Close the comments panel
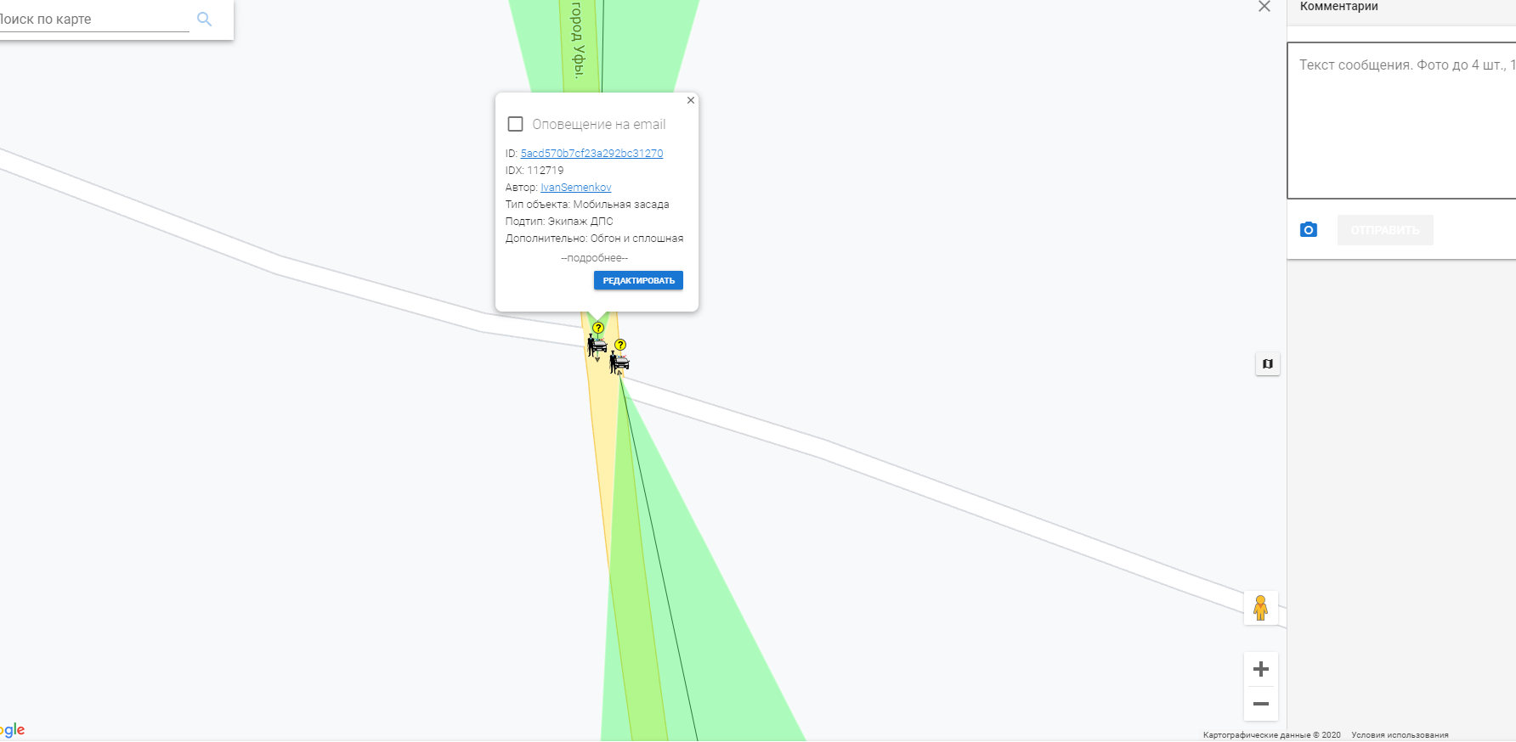 [1264, 7]
